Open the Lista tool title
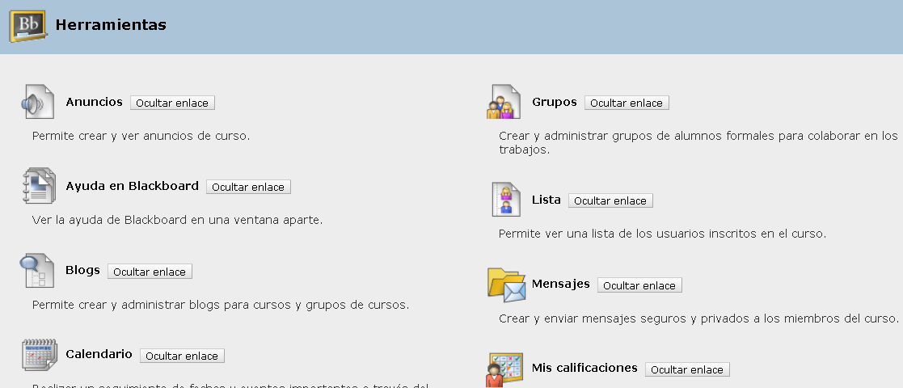903x388 pixels. tap(546, 200)
